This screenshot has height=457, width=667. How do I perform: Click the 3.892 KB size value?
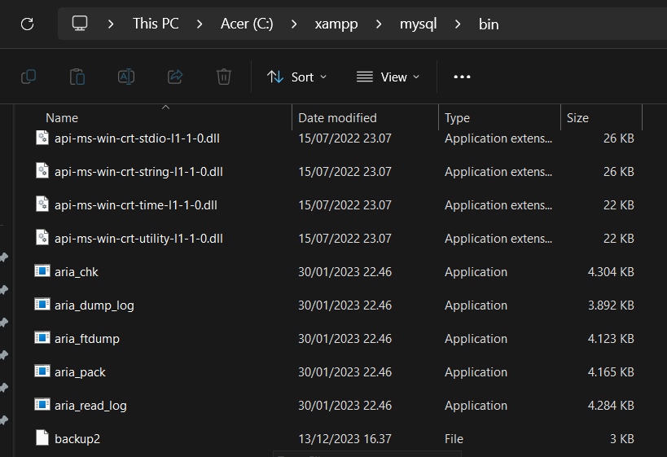point(611,305)
